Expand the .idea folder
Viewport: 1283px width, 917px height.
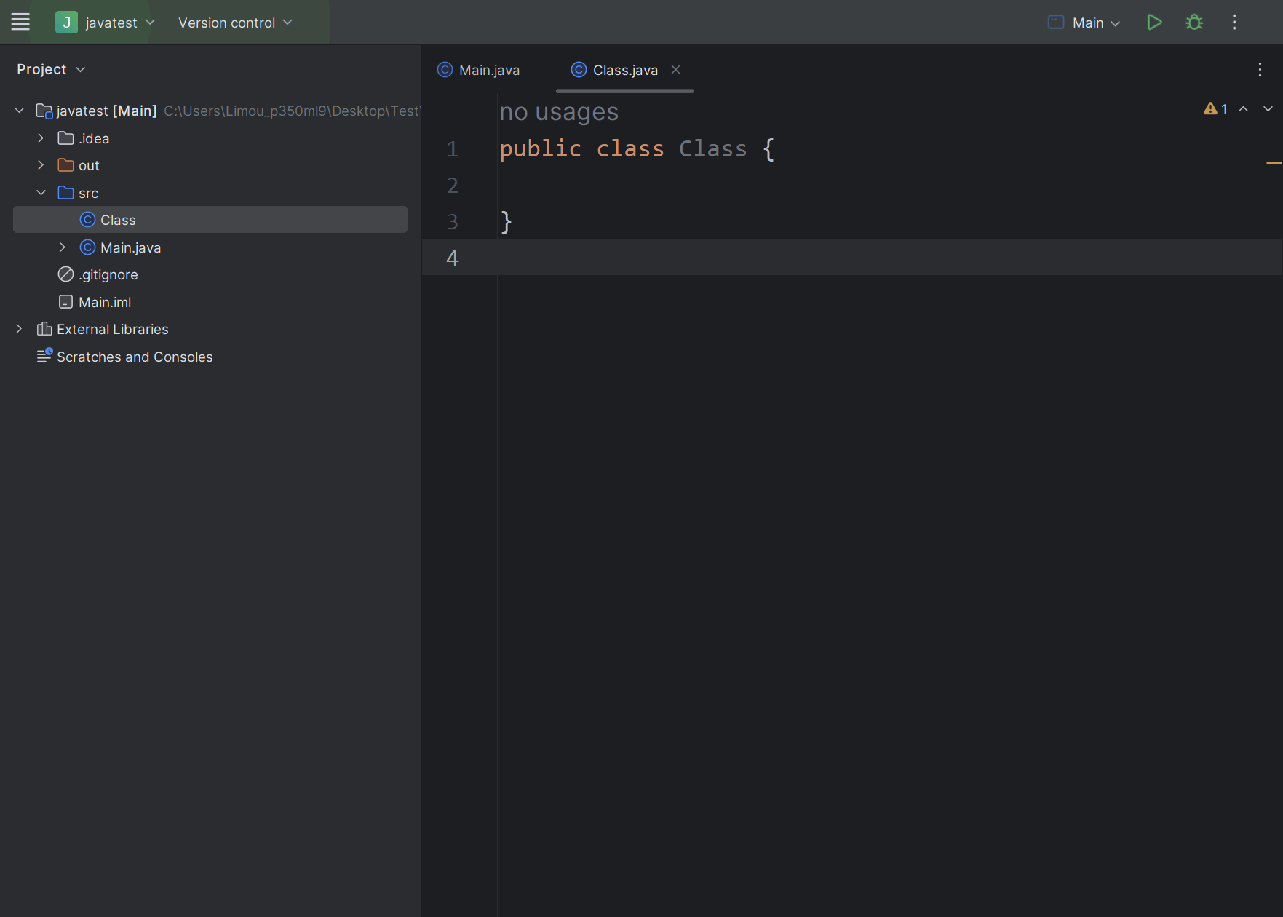pos(41,138)
